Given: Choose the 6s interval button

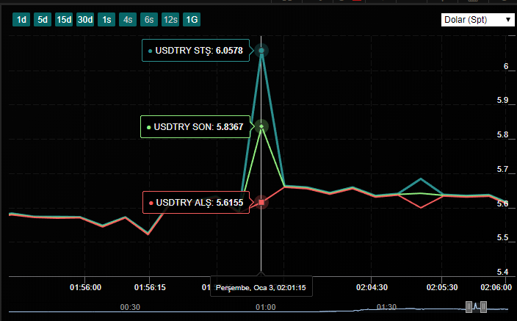Looking at the screenshot, I should coord(149,20).
